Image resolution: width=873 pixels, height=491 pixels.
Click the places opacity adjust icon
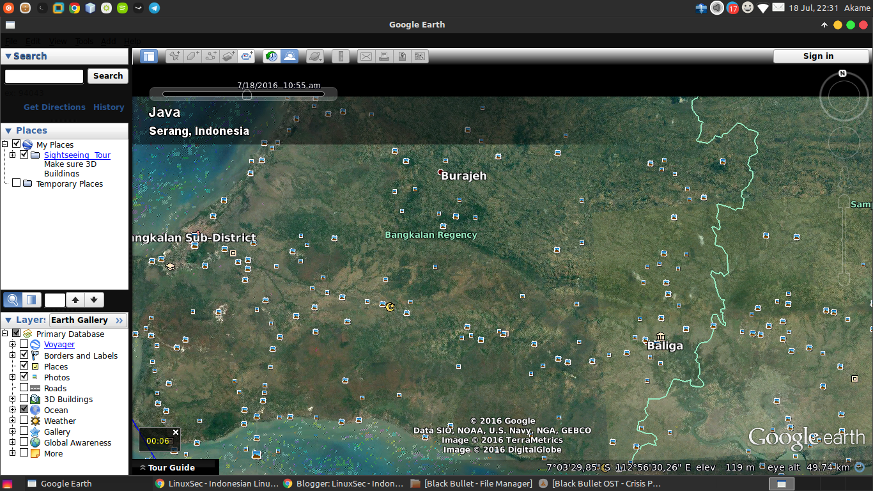click(32, 300)
